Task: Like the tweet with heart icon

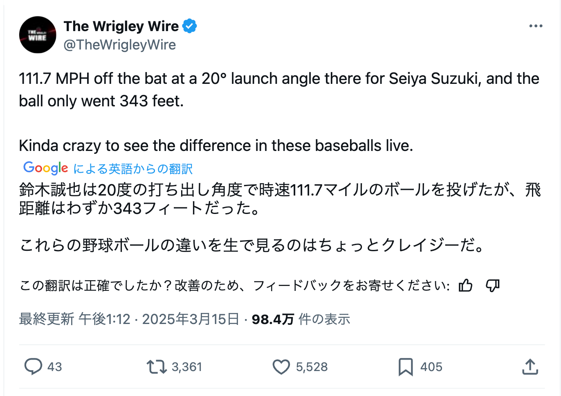Action: [281, 367]
